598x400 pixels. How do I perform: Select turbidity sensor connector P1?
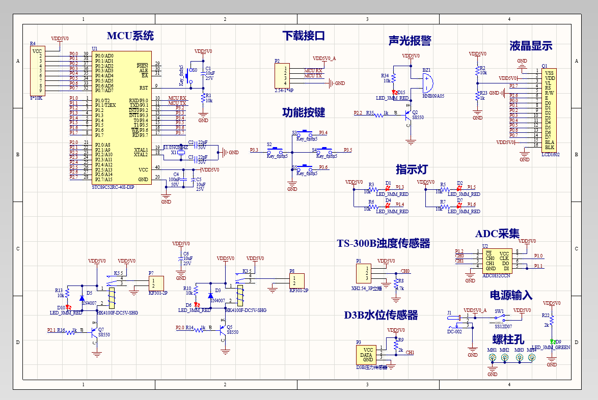[x=364, y=273]
